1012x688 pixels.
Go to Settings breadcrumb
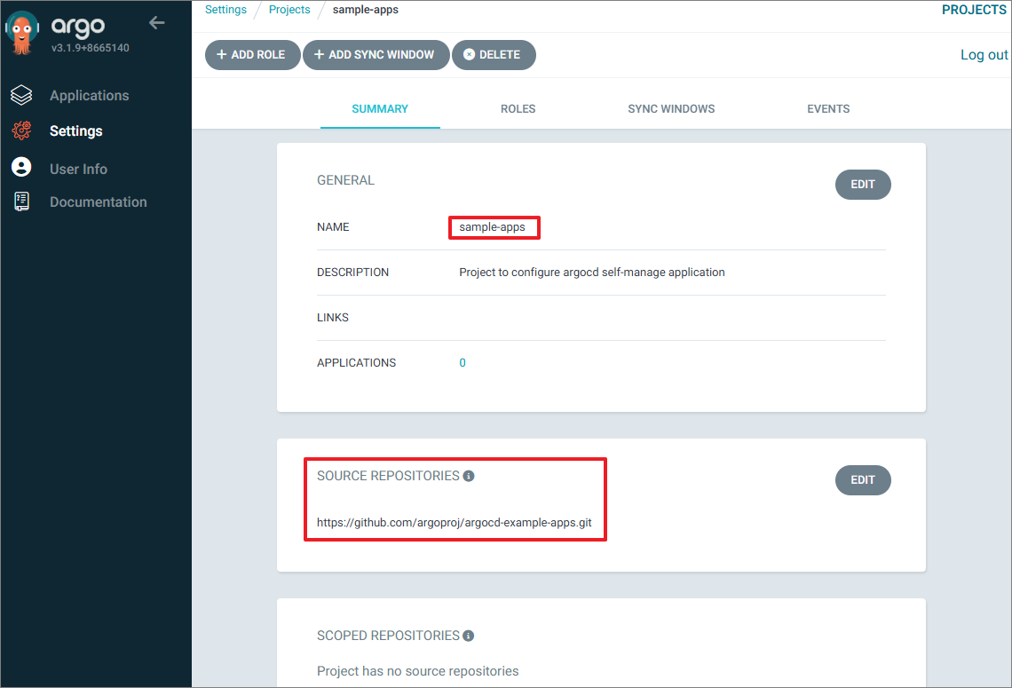(x=225, y=10)
